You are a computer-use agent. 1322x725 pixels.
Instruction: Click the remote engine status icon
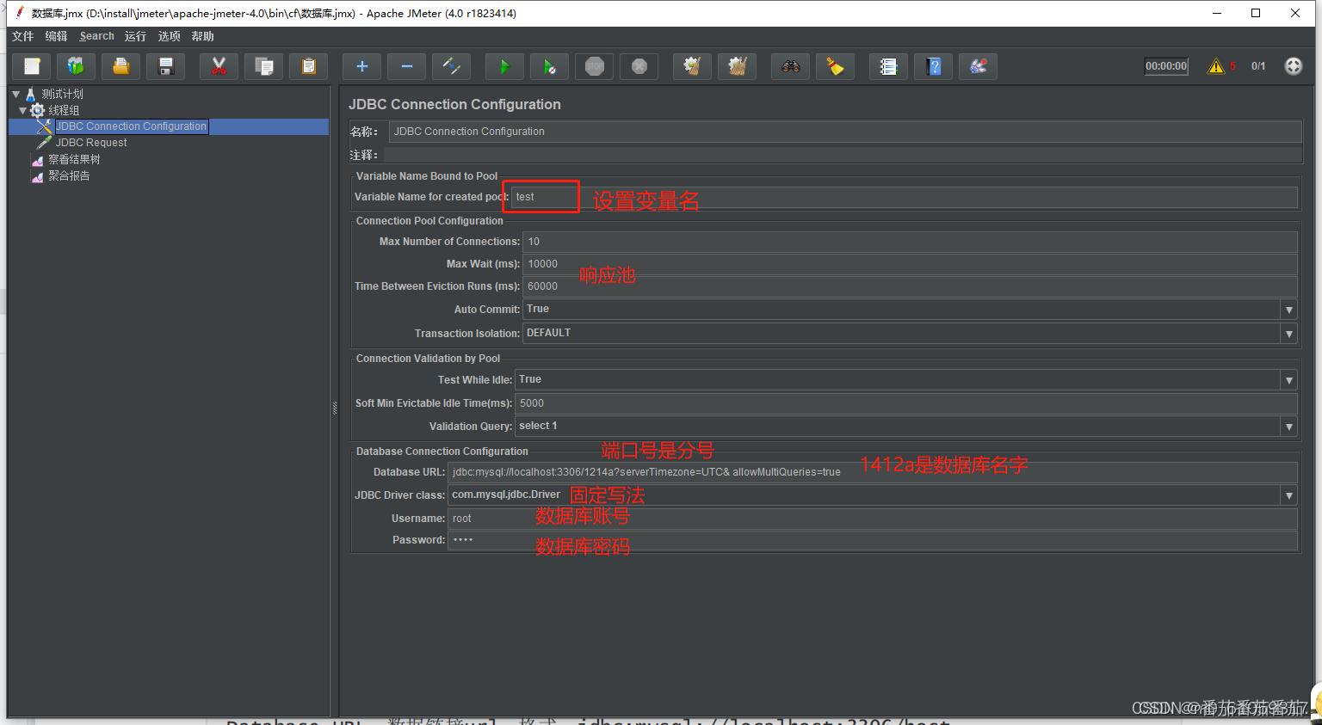pos(1294,66)
